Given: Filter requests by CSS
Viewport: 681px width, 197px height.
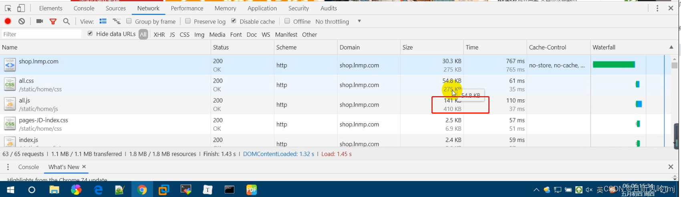Looking at the screenshot, I should (x=185, y=35).
